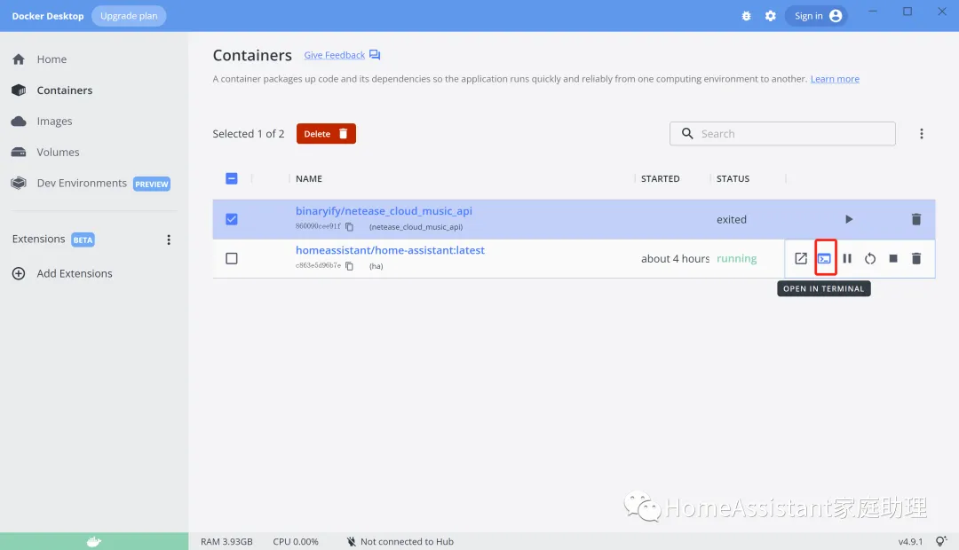Click the Sign in button
The width and height of the screenshot is (959, 550).
817,16
